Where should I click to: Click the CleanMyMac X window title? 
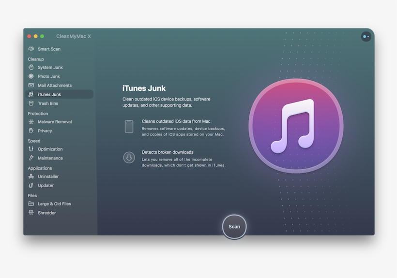coord(74,36)
